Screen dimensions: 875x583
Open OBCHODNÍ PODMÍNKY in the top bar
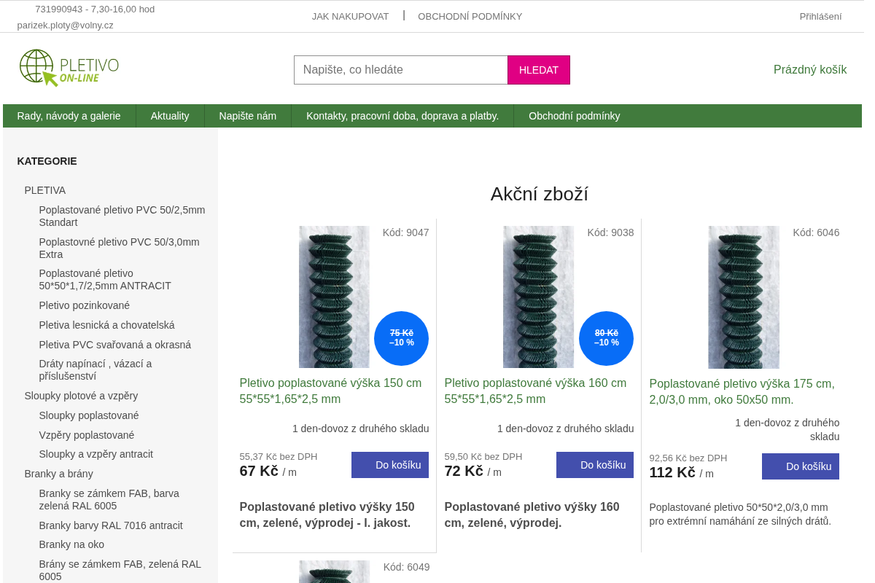470,16
